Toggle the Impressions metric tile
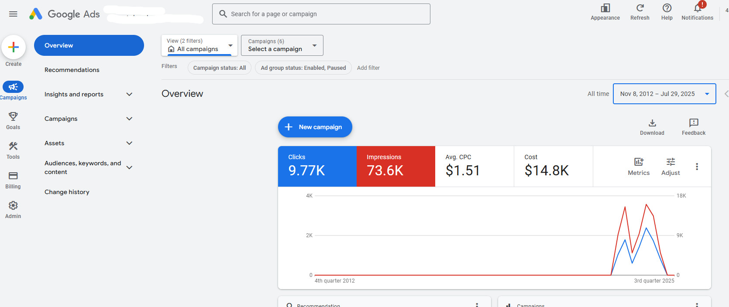This screenshot has width=729, height=307. pos(396,166)
